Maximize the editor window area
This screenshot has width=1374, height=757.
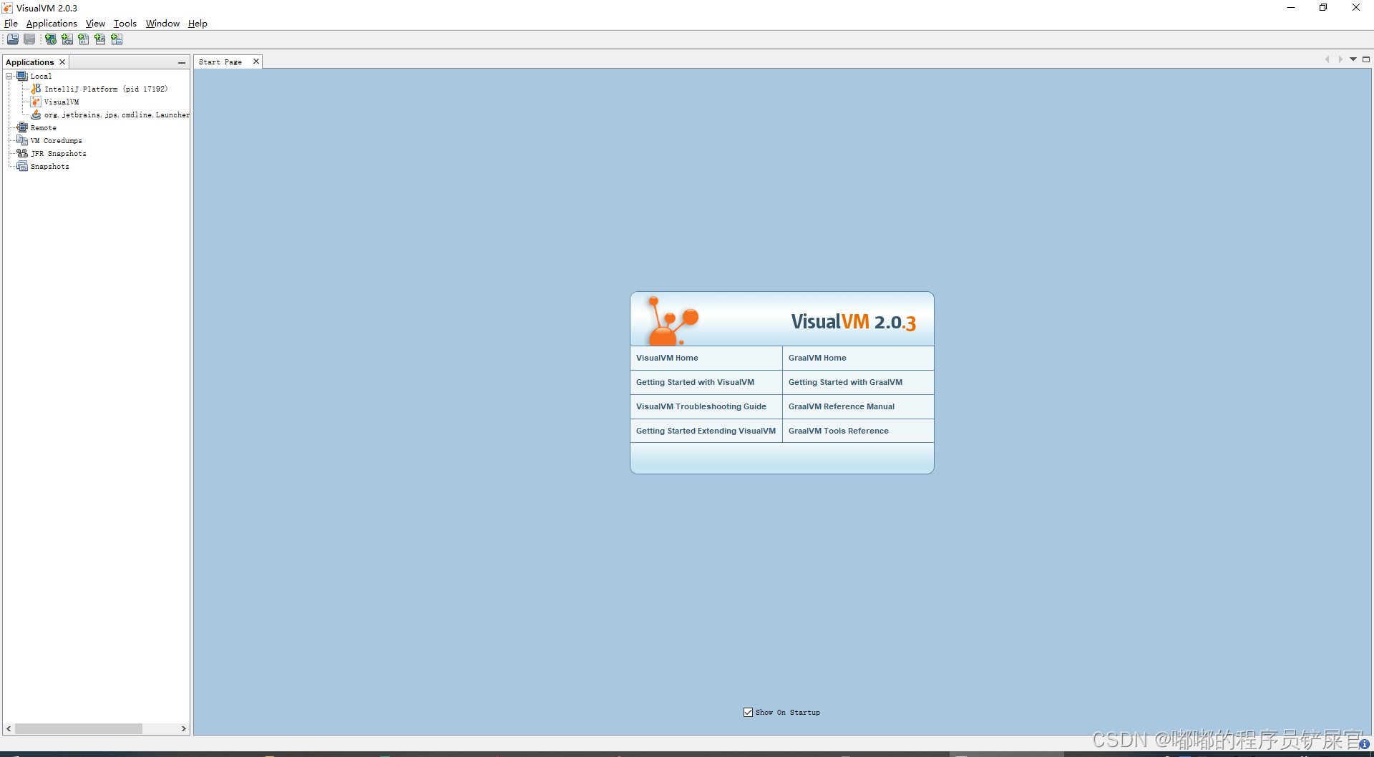coord(1366,59)
